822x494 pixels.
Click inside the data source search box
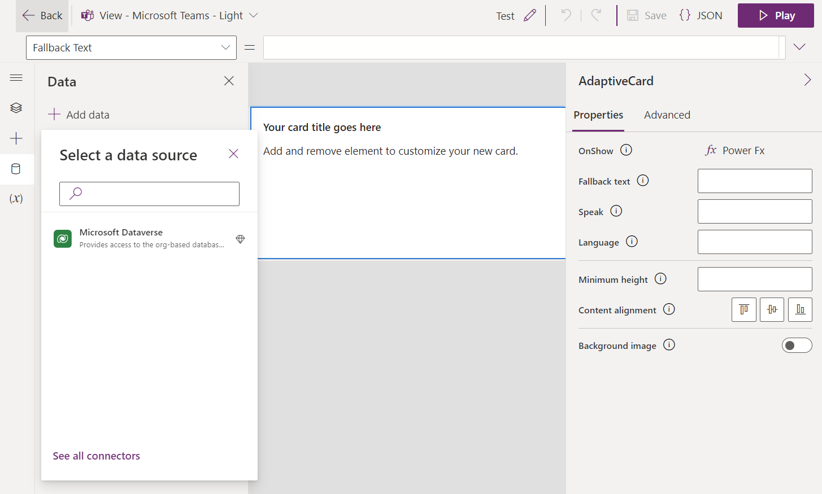pos(149,194)
